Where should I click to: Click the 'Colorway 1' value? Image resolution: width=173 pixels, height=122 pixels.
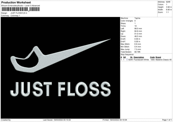coord(15,16)
